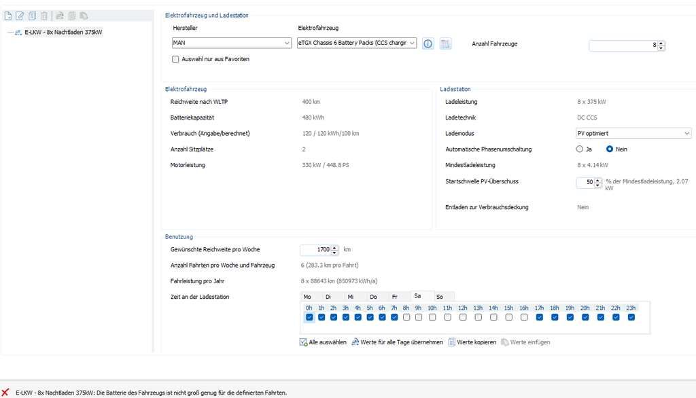Uncheck the 0h hour checkbox

pos(309,317)
